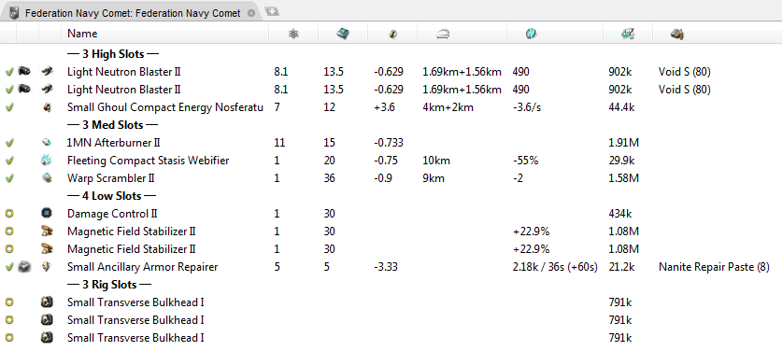Click the ship icon on the fit tab
This screenshot has height=351, width=782.
coord(14,13)
